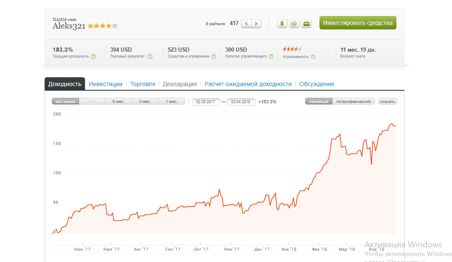Open help for Торговый результат
452x262 pixels.
[x=150, y=56]
